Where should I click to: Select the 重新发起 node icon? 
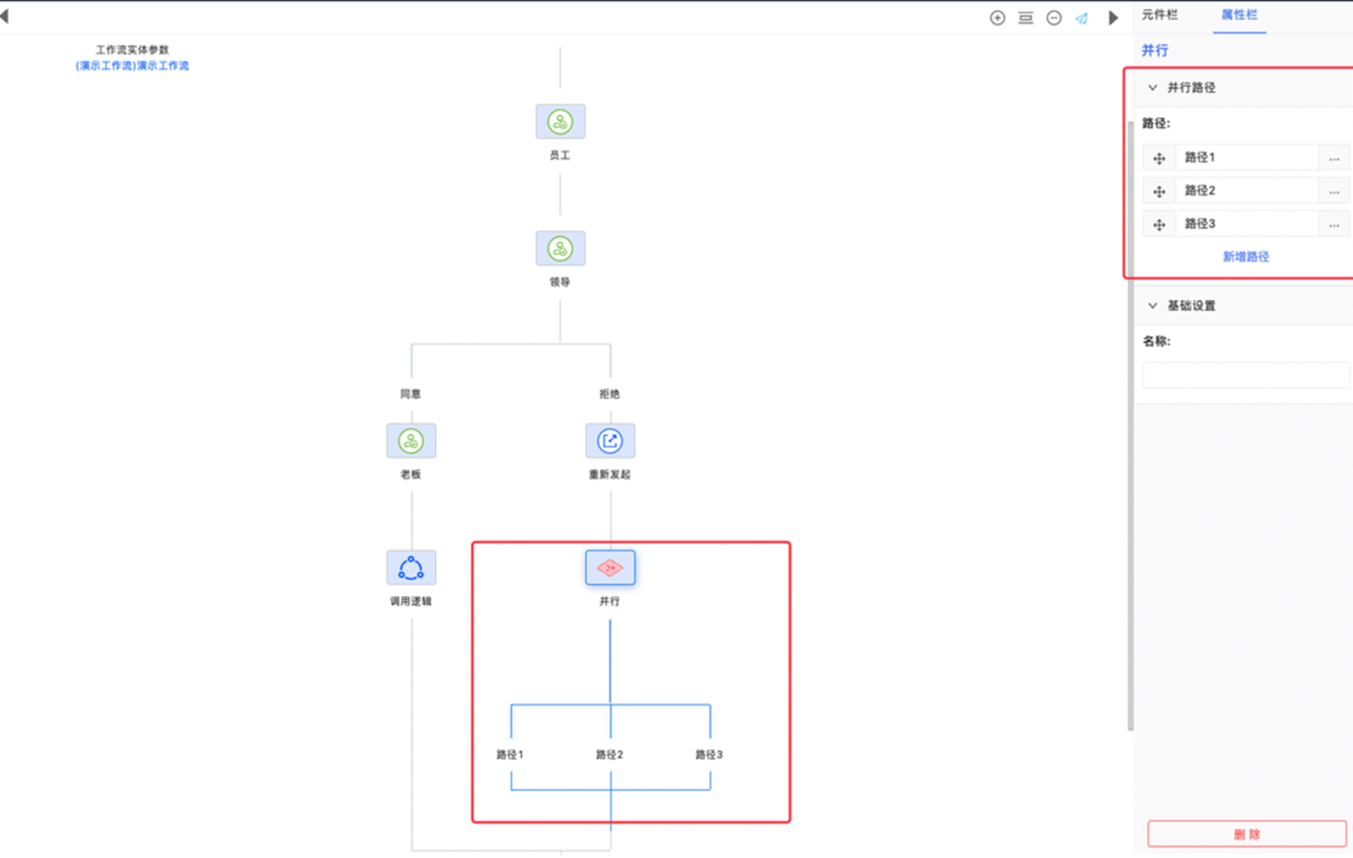(x=610, y=441)
